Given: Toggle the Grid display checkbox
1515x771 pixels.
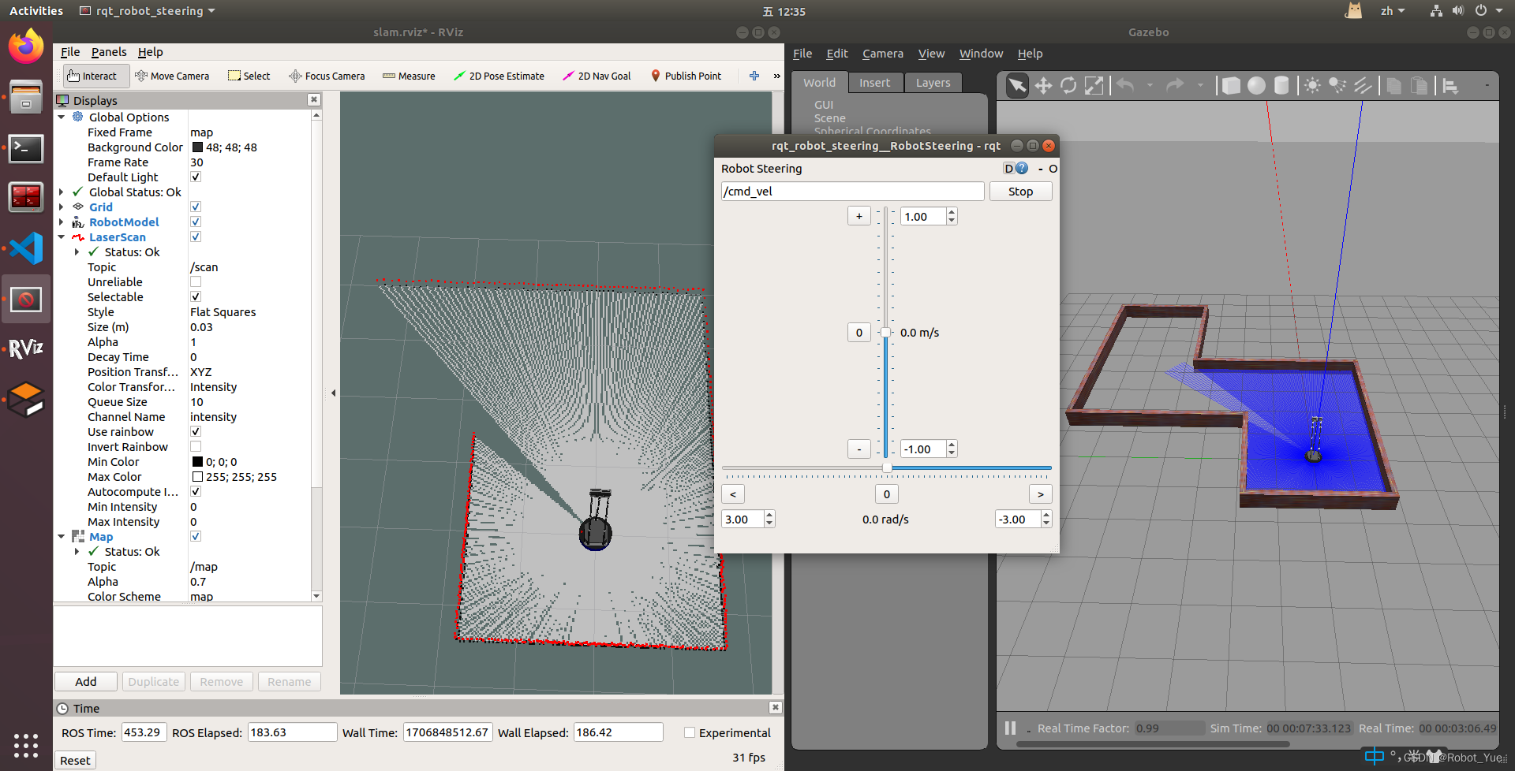Looking at the screenshot, I should coord(196,207).
